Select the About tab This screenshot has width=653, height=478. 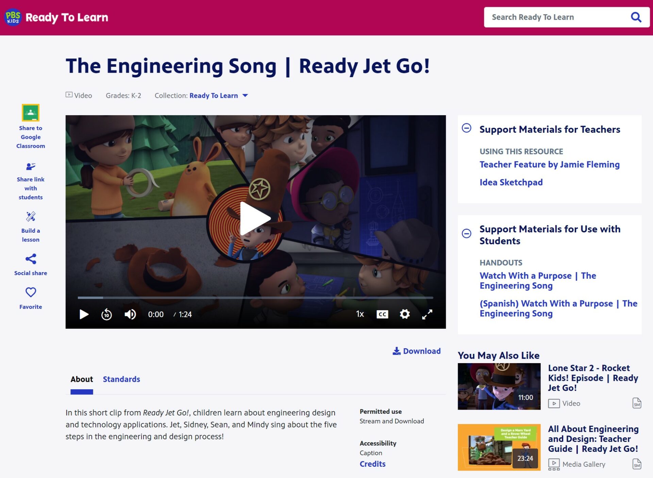(x=82, y=379)
